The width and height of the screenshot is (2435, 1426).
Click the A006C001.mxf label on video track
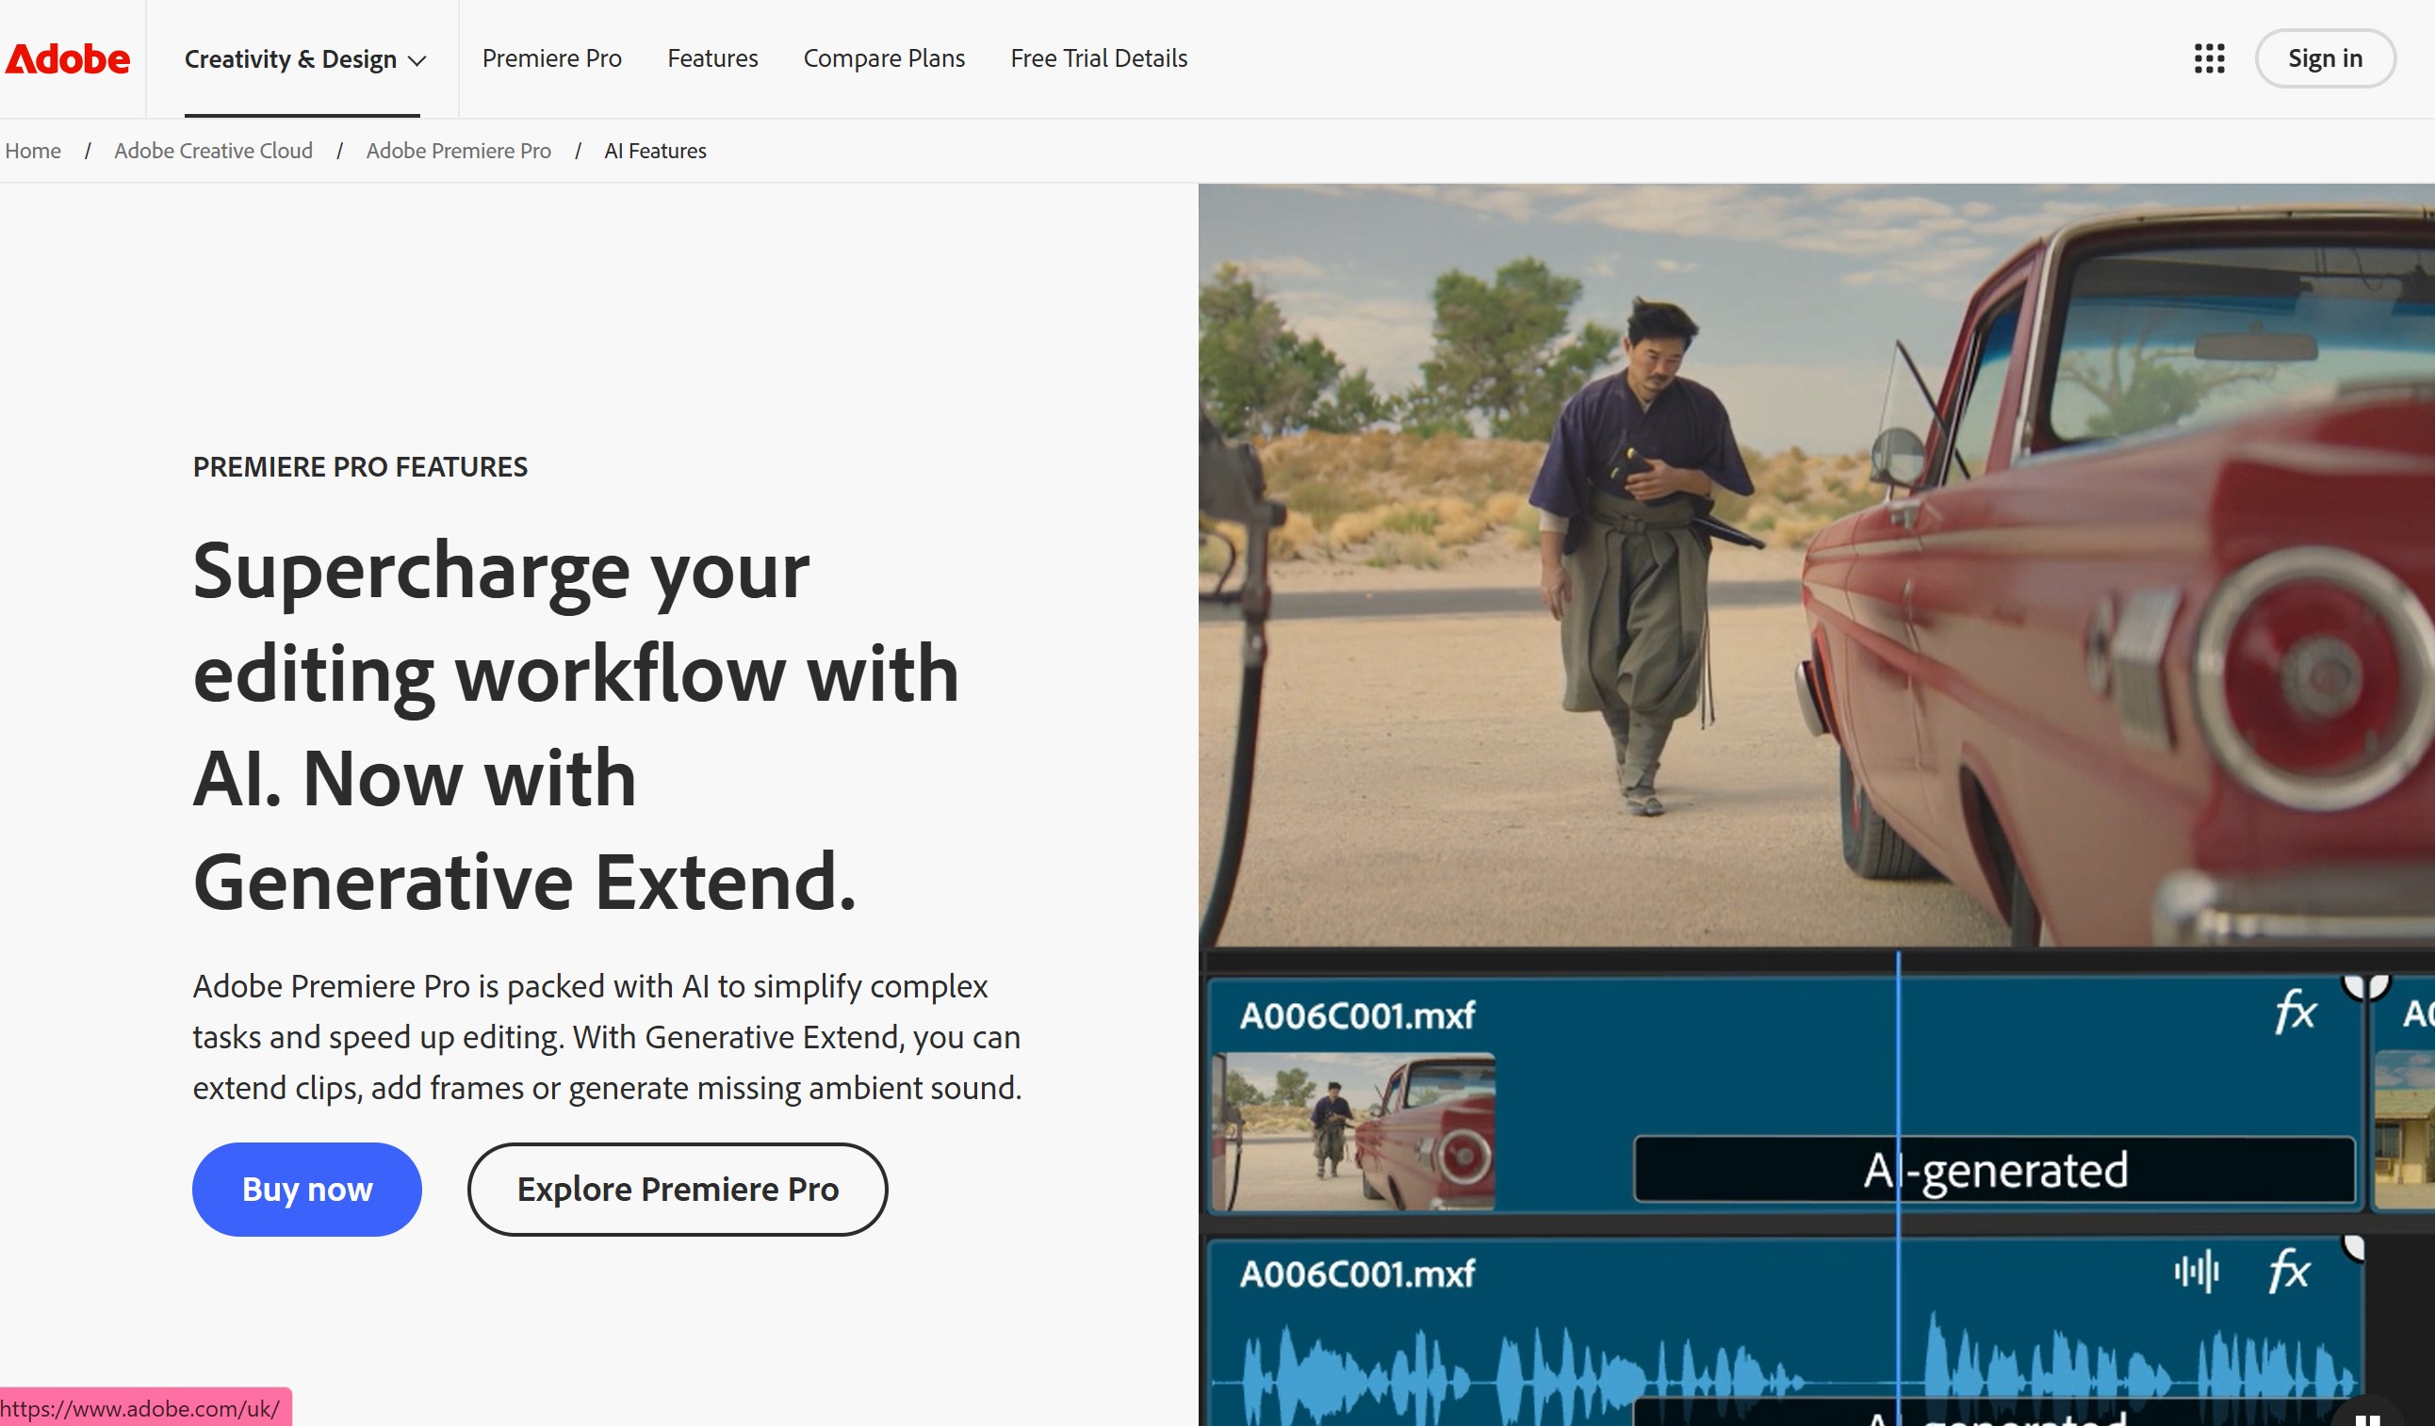tap(1357, 1015)
